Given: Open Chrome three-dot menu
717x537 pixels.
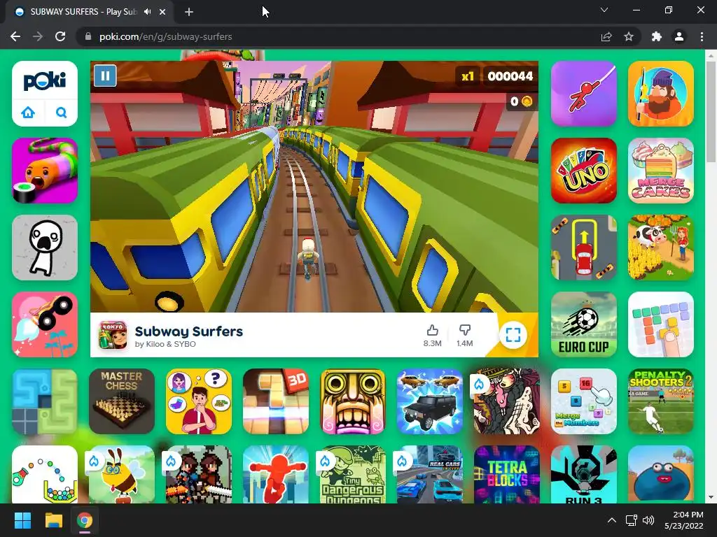Looking at the screenshot, I should [702, 36].
